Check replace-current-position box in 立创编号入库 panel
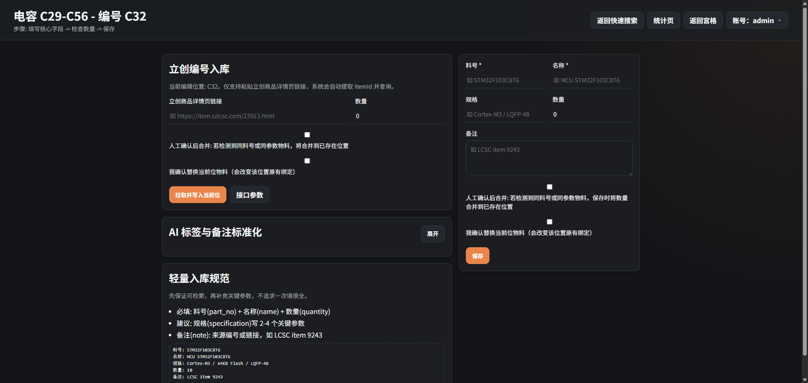This screenshot has width=808, height=383. pyautogui.click(x=307, y=161)
